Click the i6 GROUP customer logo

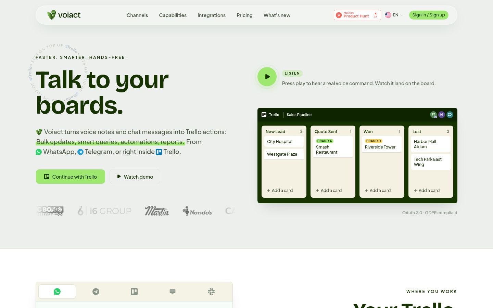(104, 211)
